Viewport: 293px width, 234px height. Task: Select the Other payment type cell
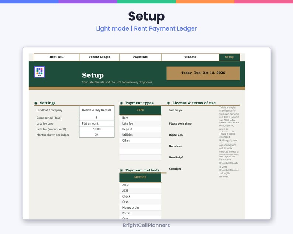pyautogui.click(x=140, y=140)
